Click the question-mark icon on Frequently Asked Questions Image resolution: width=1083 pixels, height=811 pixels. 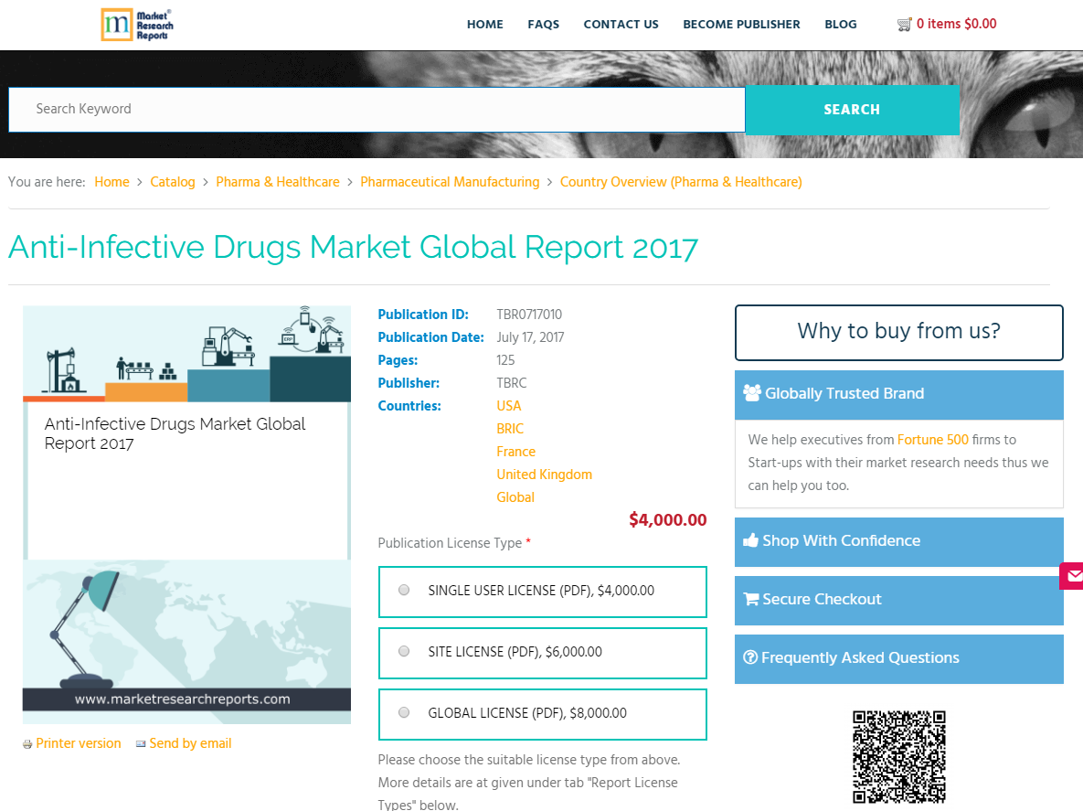tap(750, 657)
